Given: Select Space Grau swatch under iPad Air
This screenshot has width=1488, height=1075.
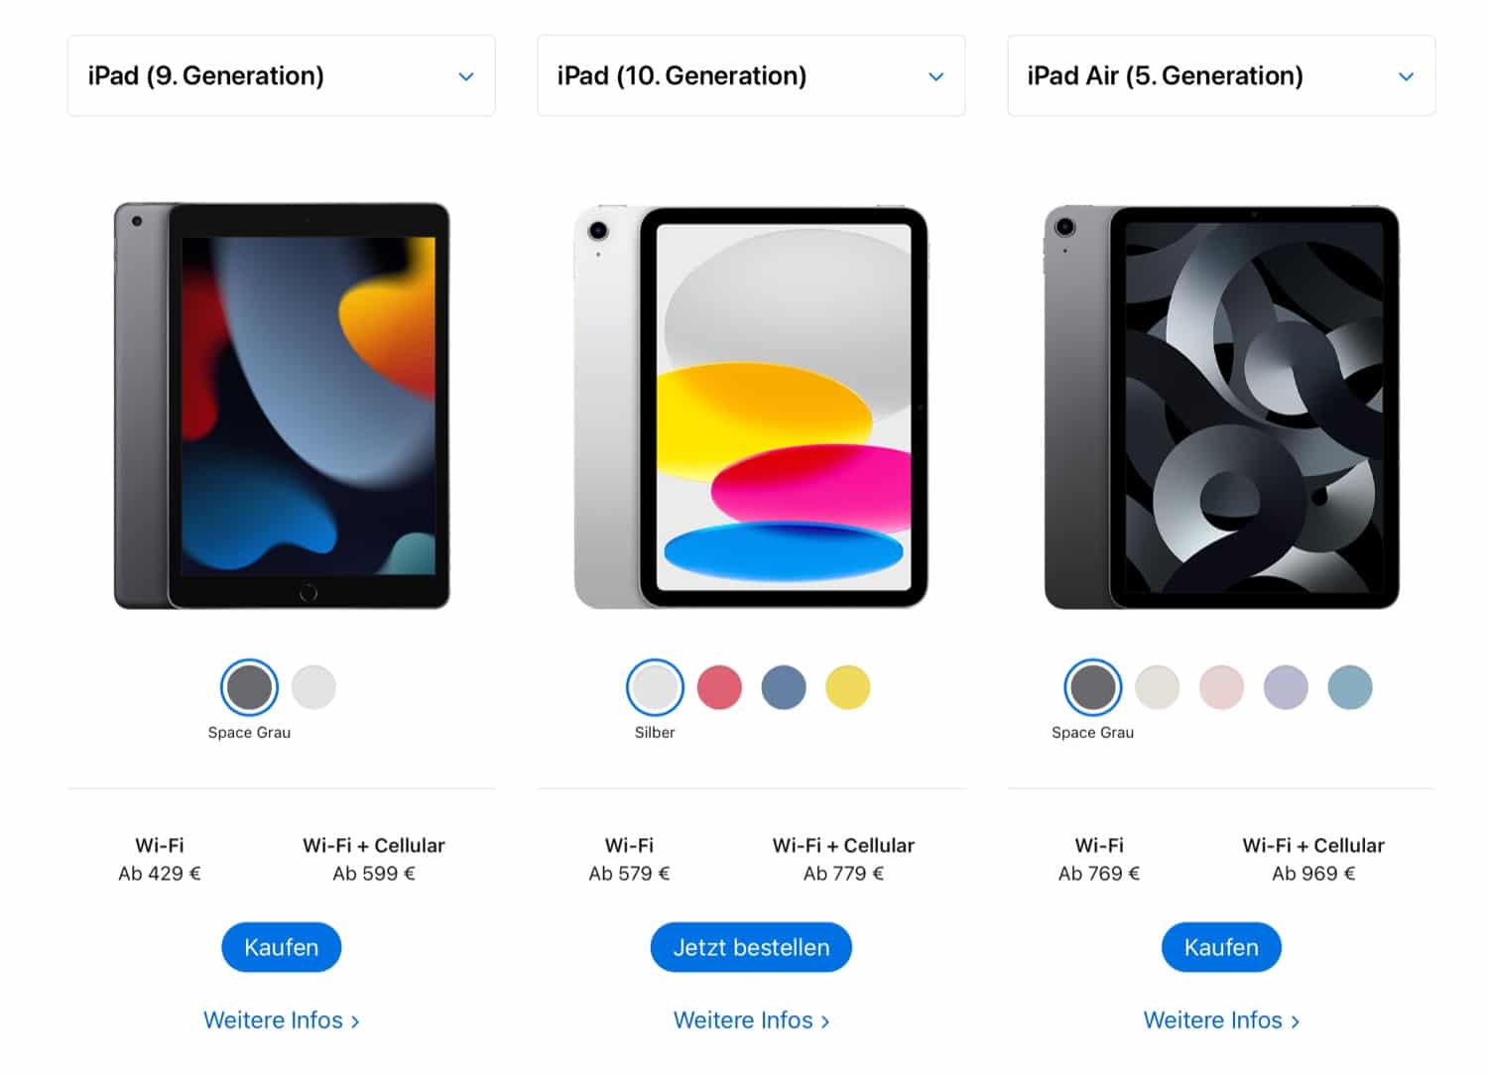Looking at the screenshot, I should tap(1092, 687).
